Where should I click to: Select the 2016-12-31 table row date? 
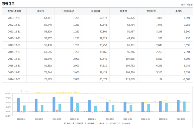coord(14,66)
